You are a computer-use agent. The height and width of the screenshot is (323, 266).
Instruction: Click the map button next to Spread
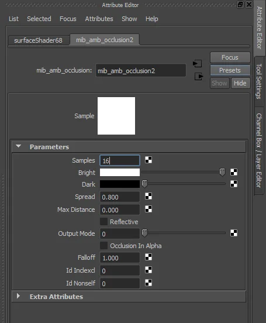(148, 196)
